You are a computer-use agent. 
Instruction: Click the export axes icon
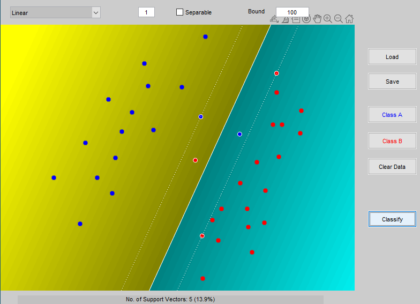tap(274, 19)
